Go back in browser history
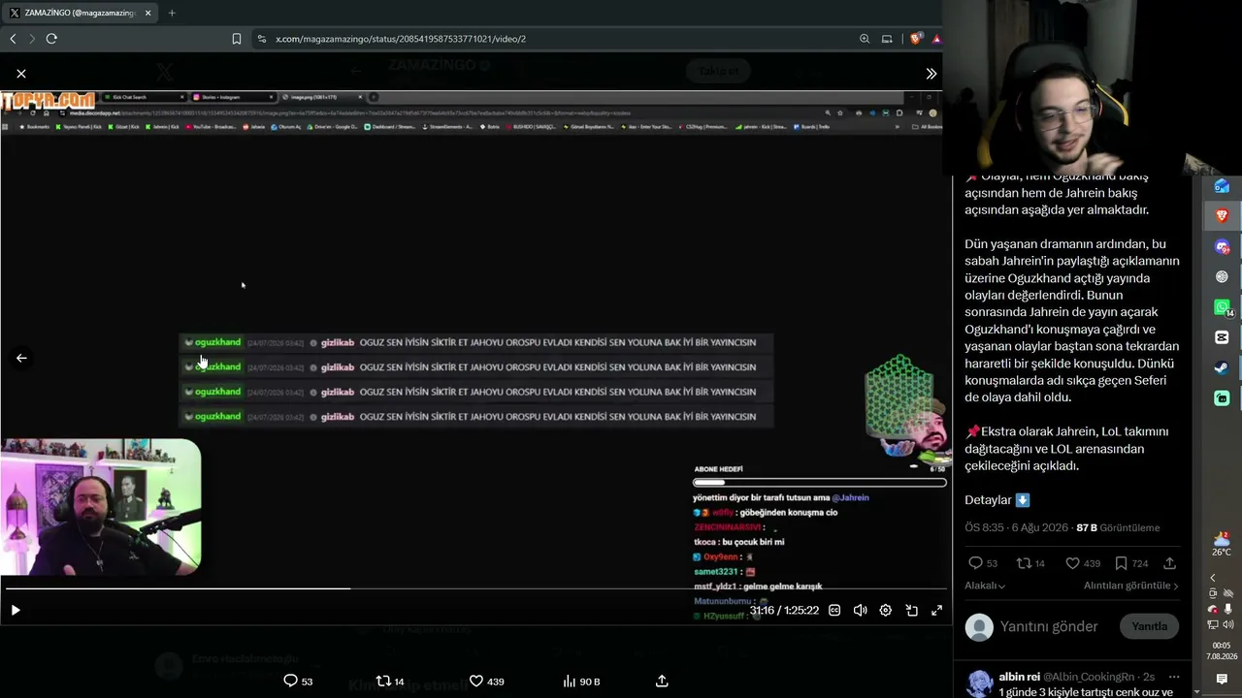The image size is (1242, 698). [x=13, y=39]
